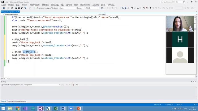
Task: Click the Navigate Backward toolbar icon
Action: [x=4, y=8]
